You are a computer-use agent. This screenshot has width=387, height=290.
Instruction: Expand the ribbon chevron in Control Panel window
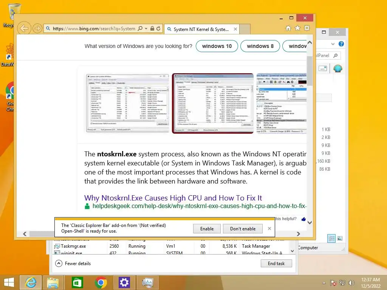coord(333,44)
